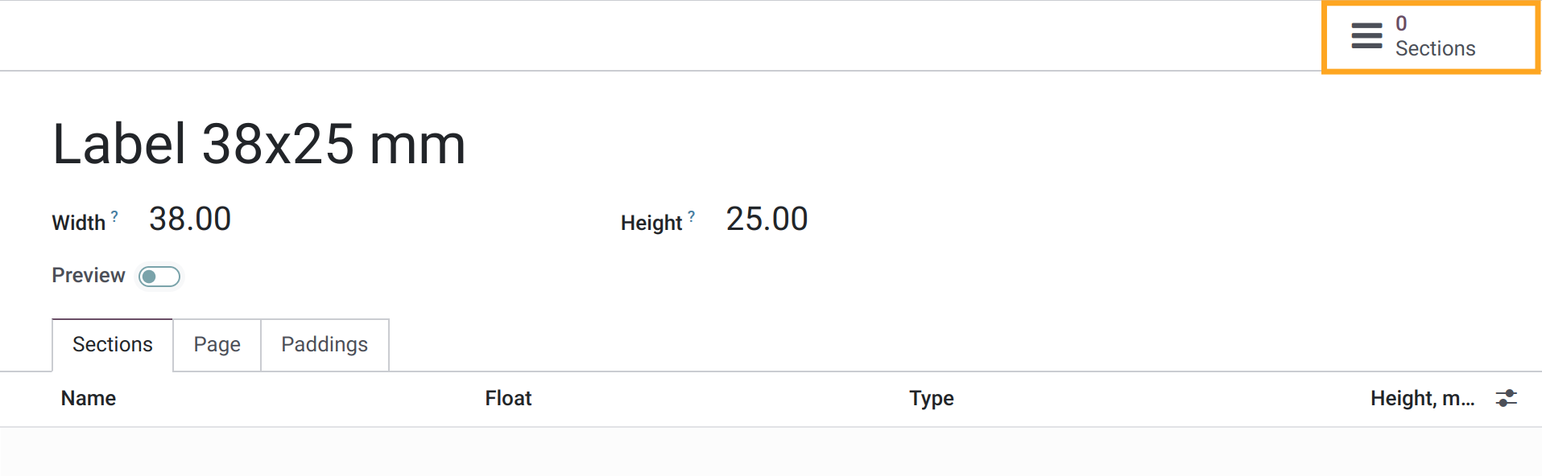Viewport: 1542px width, 476px height.
Task: Click the label title Label 38x25 mm
Action: (x=259, y=143)
